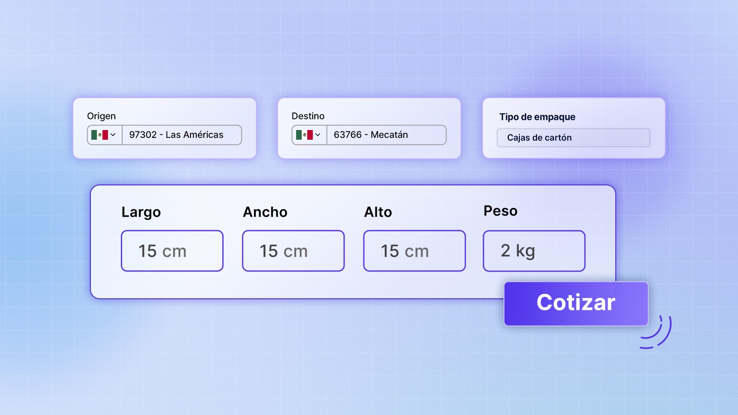Click the Origen postal code field
The height and width of the screenshot is (415, 738).
[181, 135]
